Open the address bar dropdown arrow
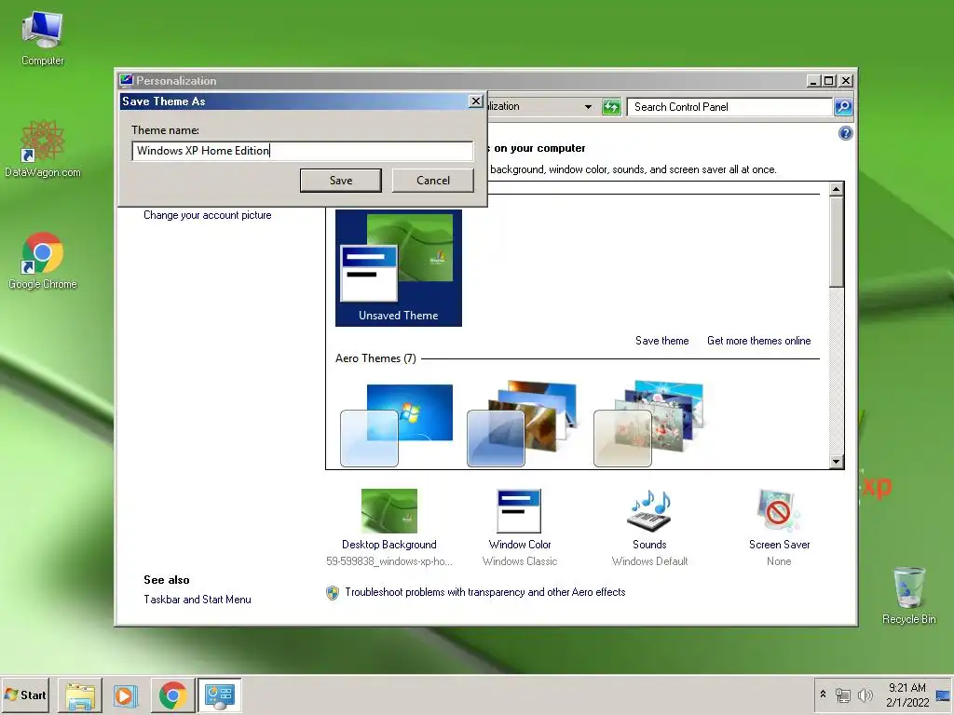This screenshot has width=954, height=715. (x=588, y=107)
